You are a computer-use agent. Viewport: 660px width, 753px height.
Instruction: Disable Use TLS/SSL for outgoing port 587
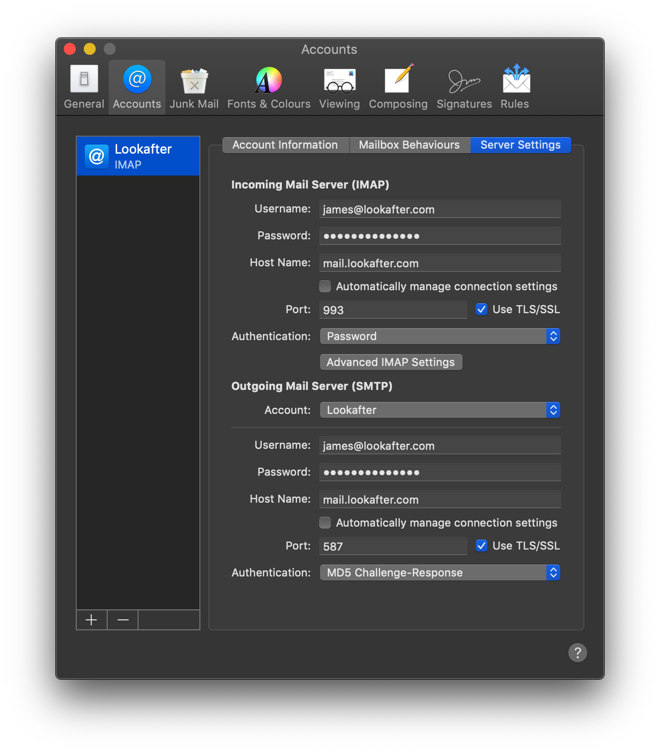(482, 546)
